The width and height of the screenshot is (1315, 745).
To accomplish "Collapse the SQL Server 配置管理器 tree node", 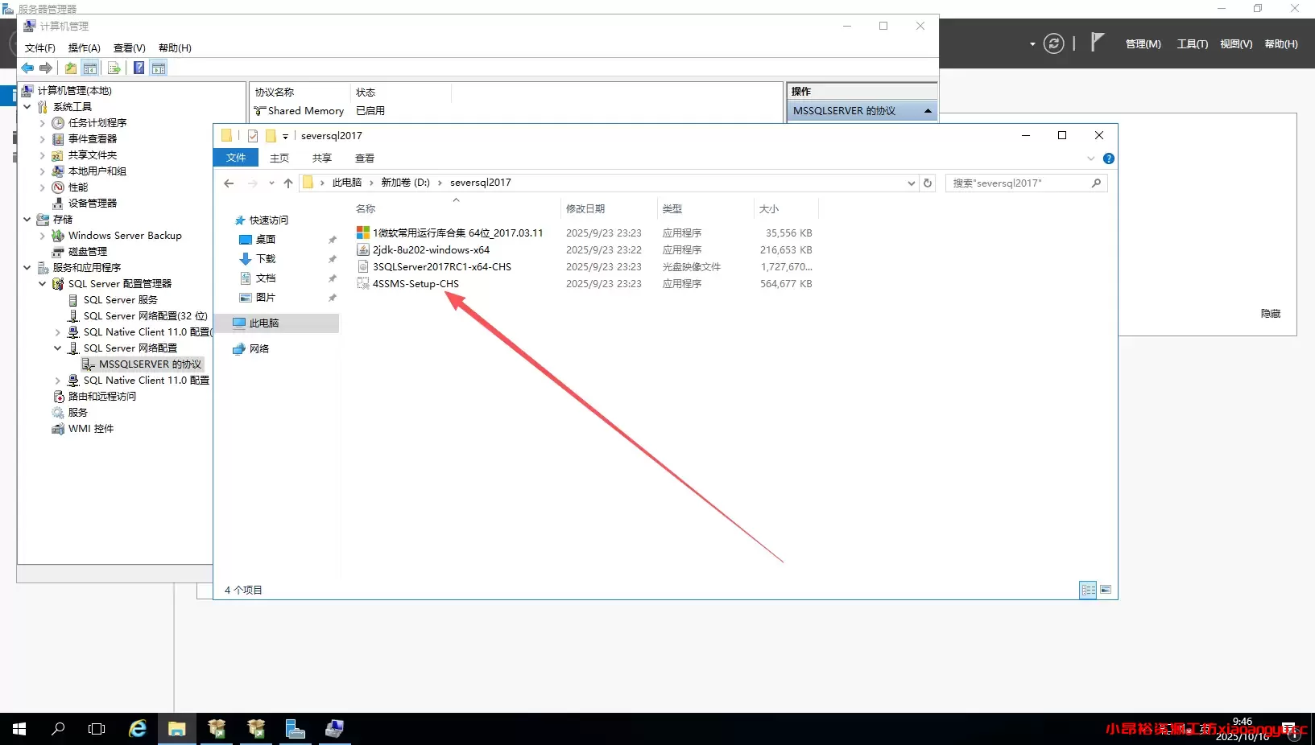I will (42, 283).
